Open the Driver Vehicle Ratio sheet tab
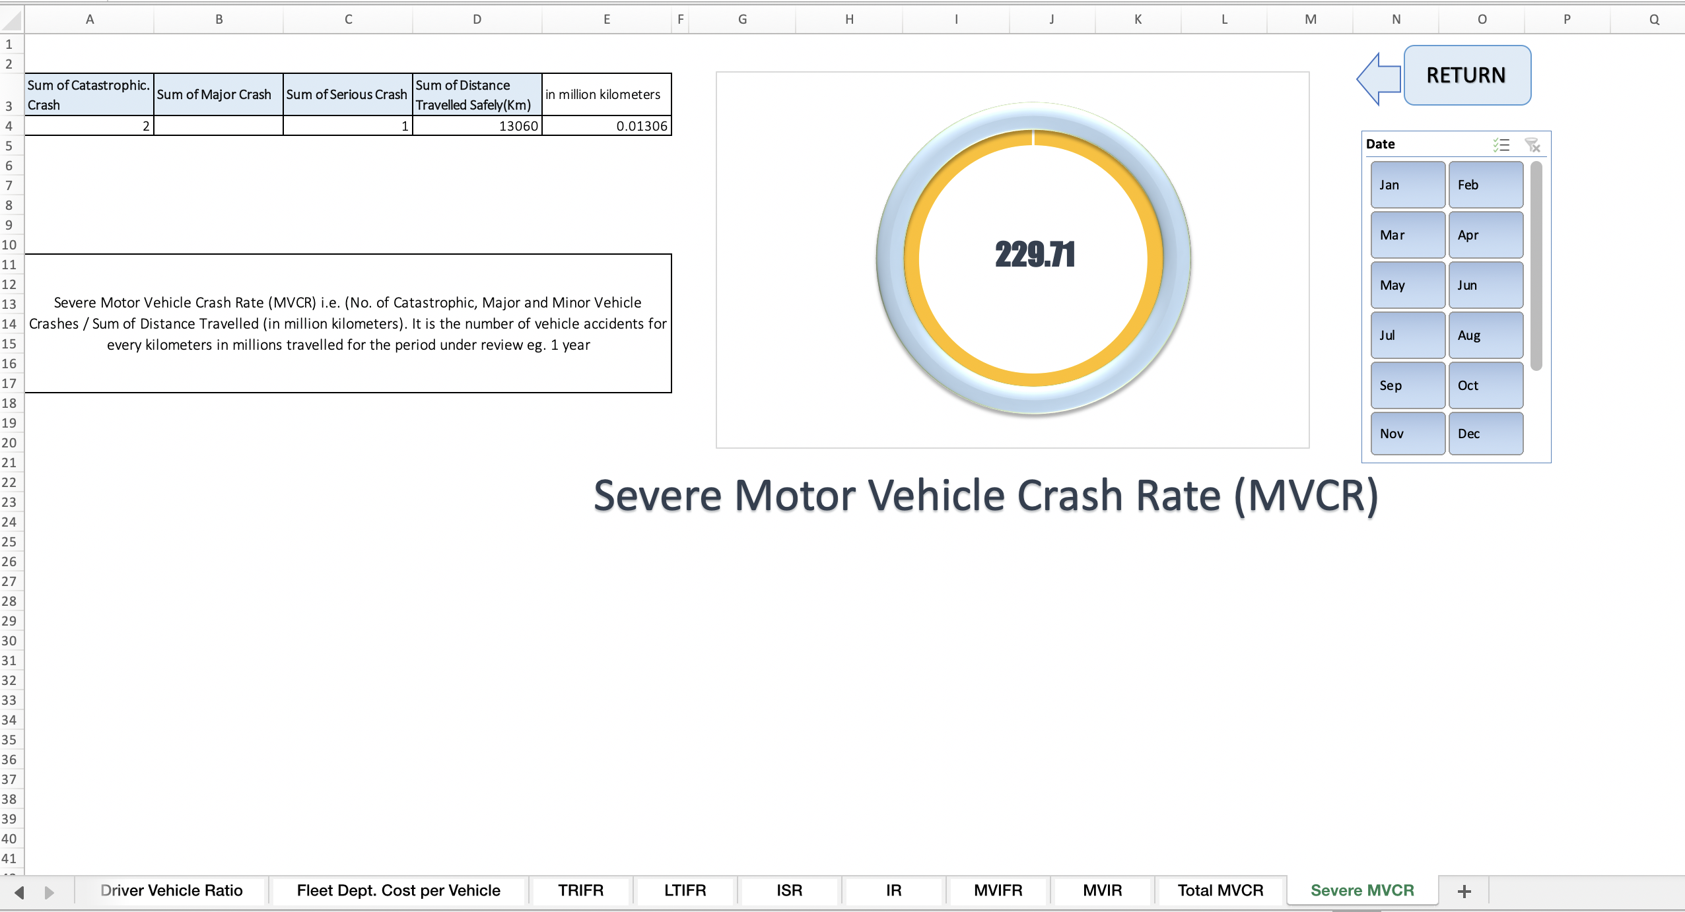The width and height of the screenshot is (1685, 912). point(172,890)
